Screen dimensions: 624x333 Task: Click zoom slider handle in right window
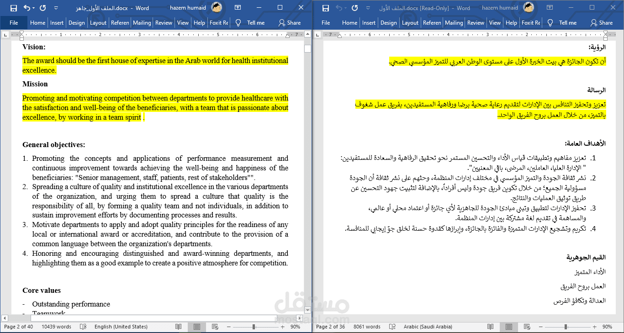pos(566,327)
